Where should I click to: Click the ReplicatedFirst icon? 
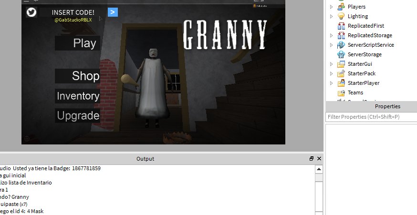[x=341, y=26]
